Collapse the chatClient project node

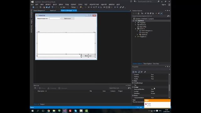coord(133,21)
